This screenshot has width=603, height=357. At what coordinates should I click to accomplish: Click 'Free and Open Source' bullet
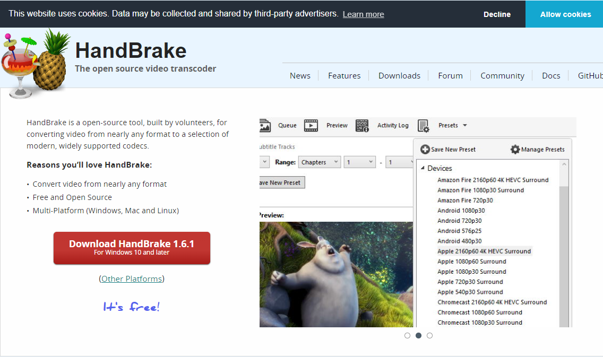pos(72,197)
